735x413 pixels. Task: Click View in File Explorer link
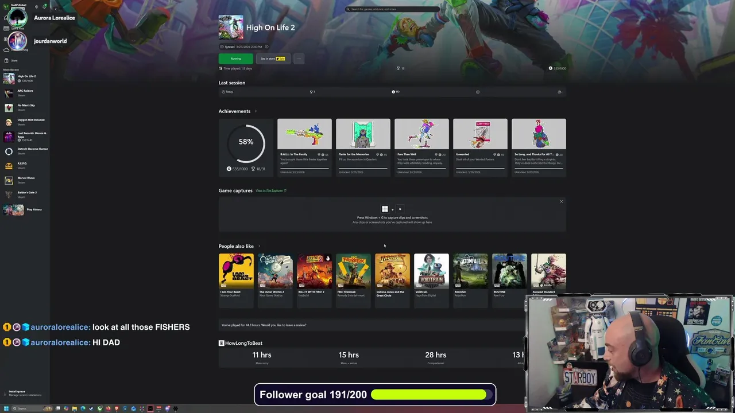tap(271, 190)
